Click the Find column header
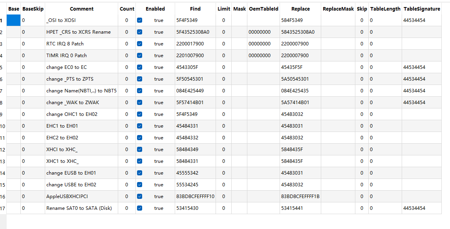The height and width of the screenshot is (229, 450). click(195, 9)
